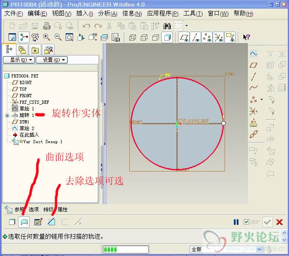Image resolution: width=289 pixels, height=256 pixels.
Task: Click the coordinate system tool icon
Action: coord(254,111)
